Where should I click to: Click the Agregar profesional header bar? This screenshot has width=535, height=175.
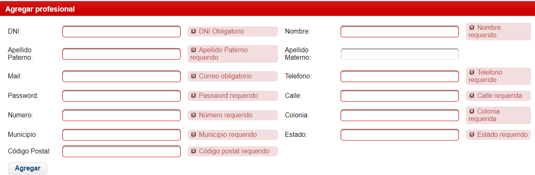coord(267,9)
